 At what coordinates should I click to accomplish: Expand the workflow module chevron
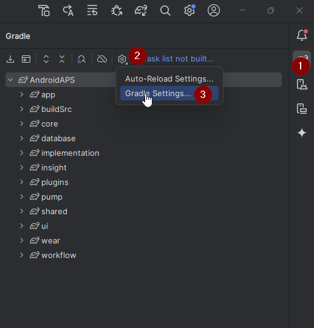(x=21, y=255)
